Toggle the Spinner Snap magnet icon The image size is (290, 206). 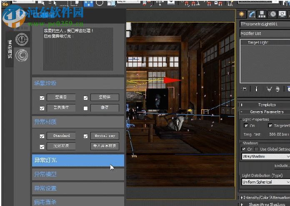[218, 3]
